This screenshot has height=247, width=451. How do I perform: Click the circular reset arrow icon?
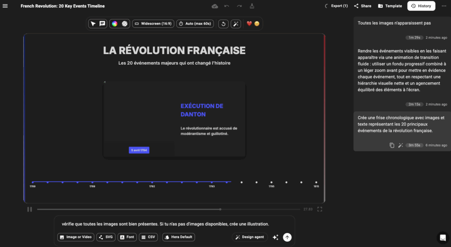[x=223, y=24]
